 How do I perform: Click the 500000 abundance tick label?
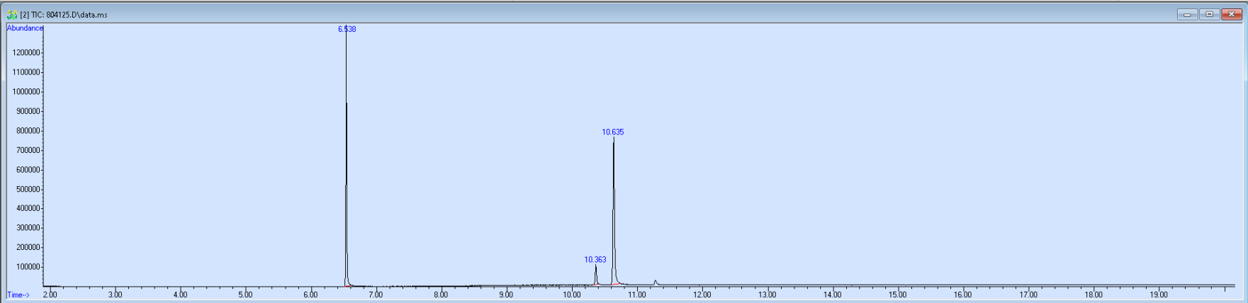pos(28,189)
